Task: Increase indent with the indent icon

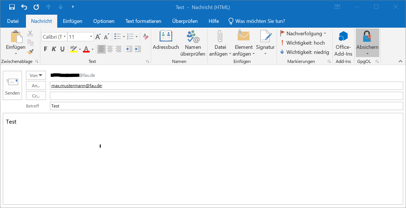Action: pos(138,49)
